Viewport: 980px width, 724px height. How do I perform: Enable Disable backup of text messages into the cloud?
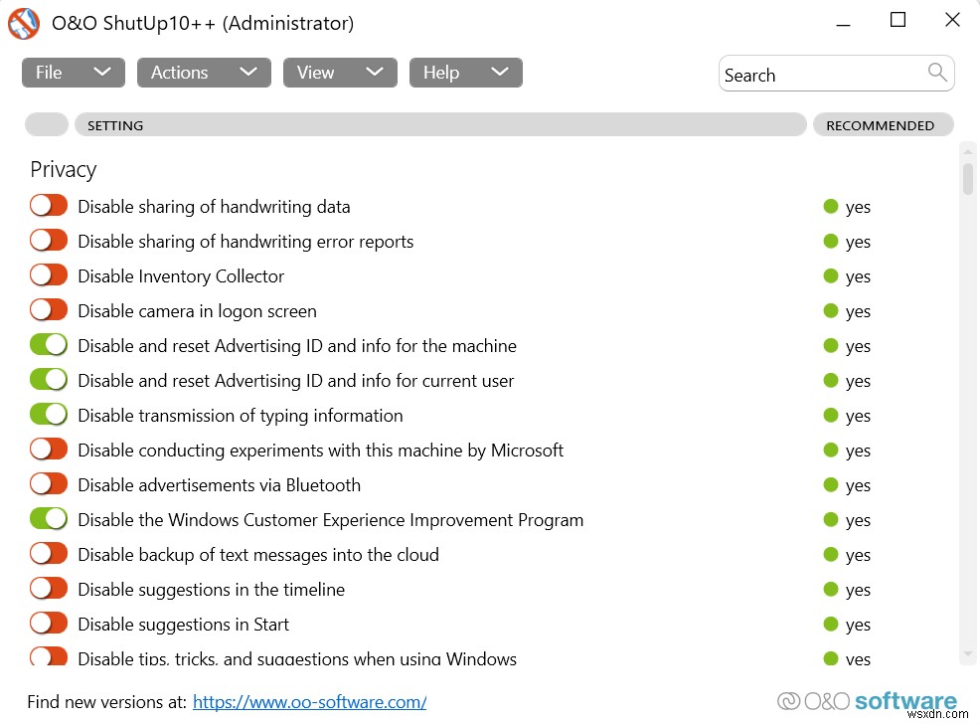[x=48, y=553]
